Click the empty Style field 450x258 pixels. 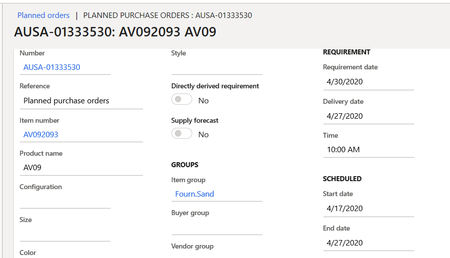[216, 67]
